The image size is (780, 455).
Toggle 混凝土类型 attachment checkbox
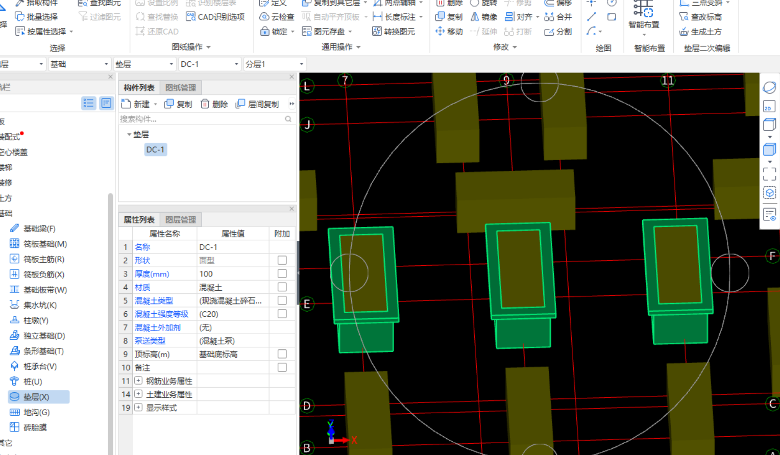pos(282,300)
